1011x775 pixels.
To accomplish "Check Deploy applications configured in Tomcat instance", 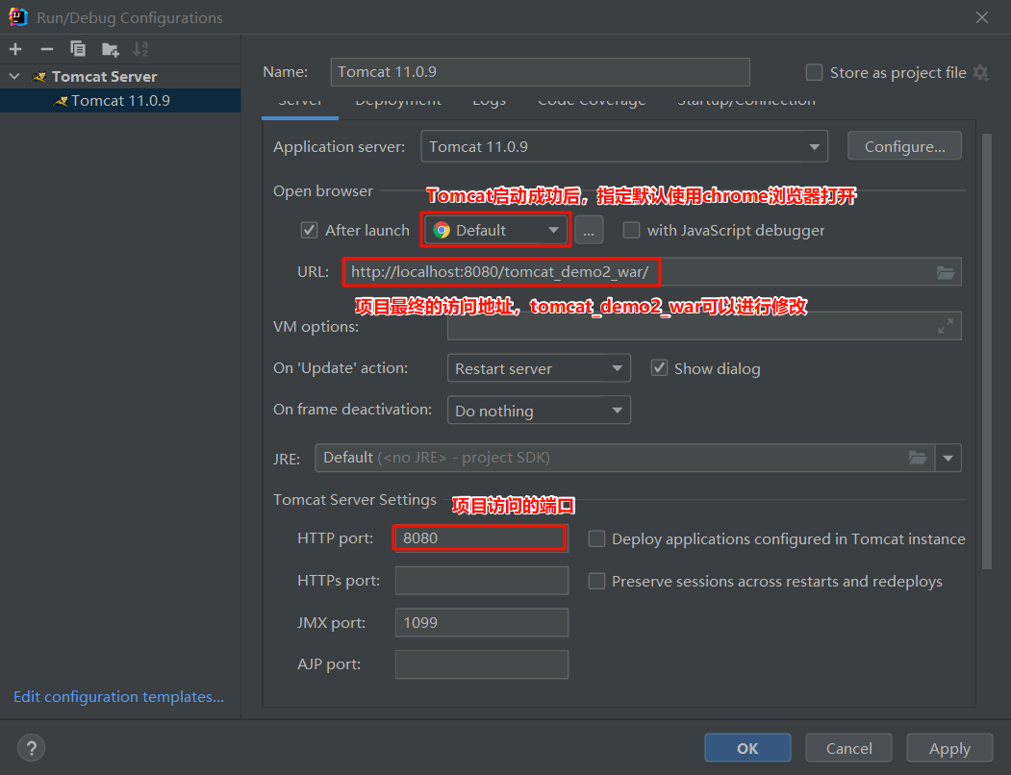I will click(596, 539).
